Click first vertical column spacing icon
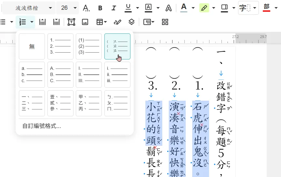Screen dimensions: 281x177 (x=43, y=22)
